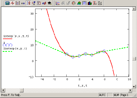Insert a 3D Scatter plot
Image resolution: width=137 pixels, height=98 pixels.
point(95,3)
